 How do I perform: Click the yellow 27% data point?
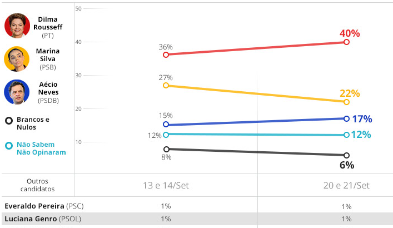pos(166,85)
